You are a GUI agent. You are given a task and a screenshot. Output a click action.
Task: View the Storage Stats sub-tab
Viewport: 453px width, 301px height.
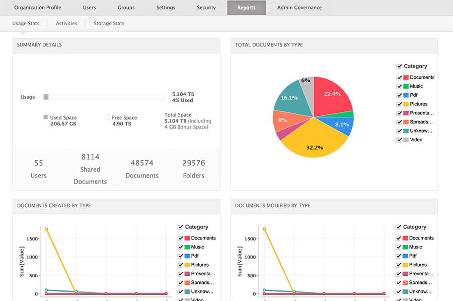(109, 23)
